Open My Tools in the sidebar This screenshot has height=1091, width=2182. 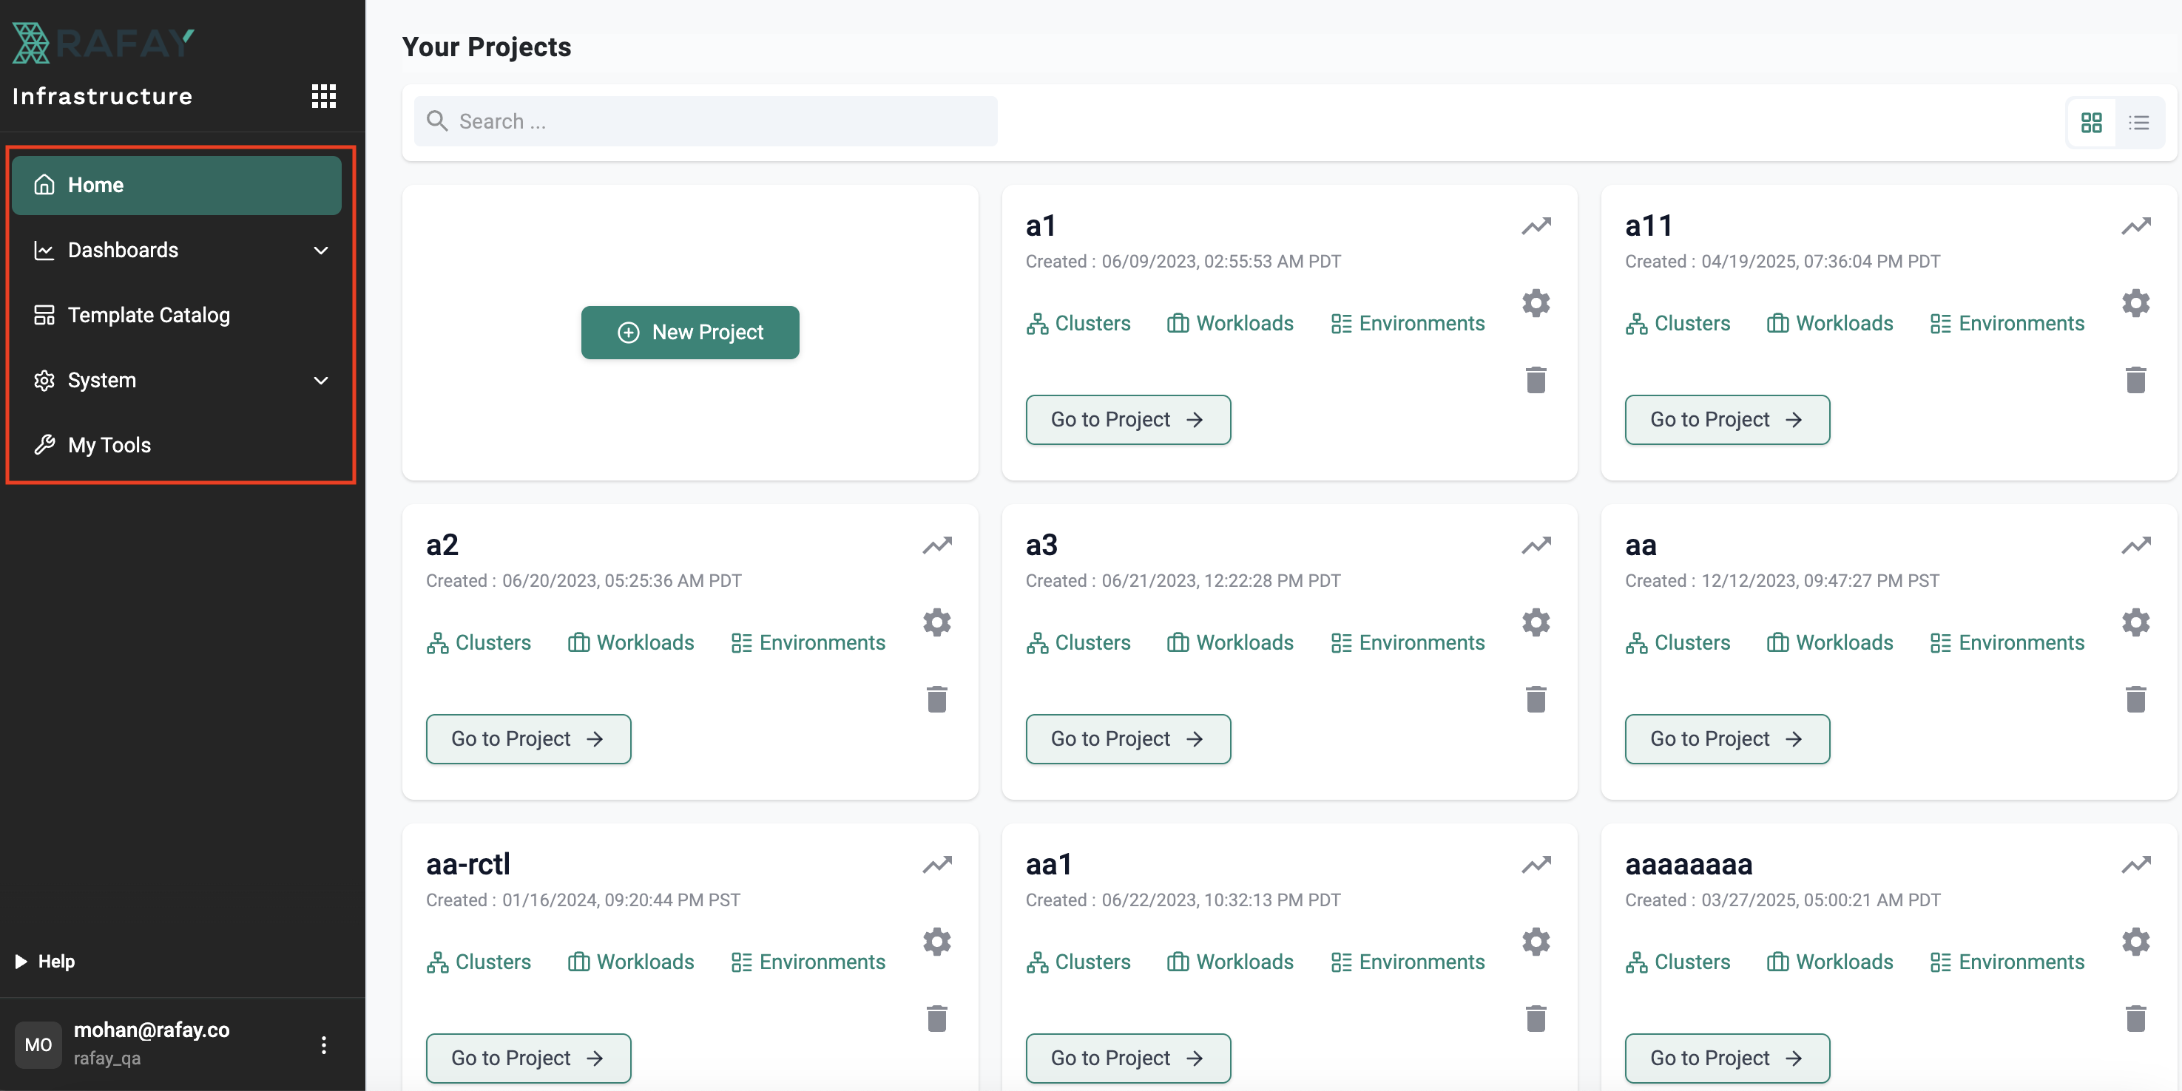point(177,445)
